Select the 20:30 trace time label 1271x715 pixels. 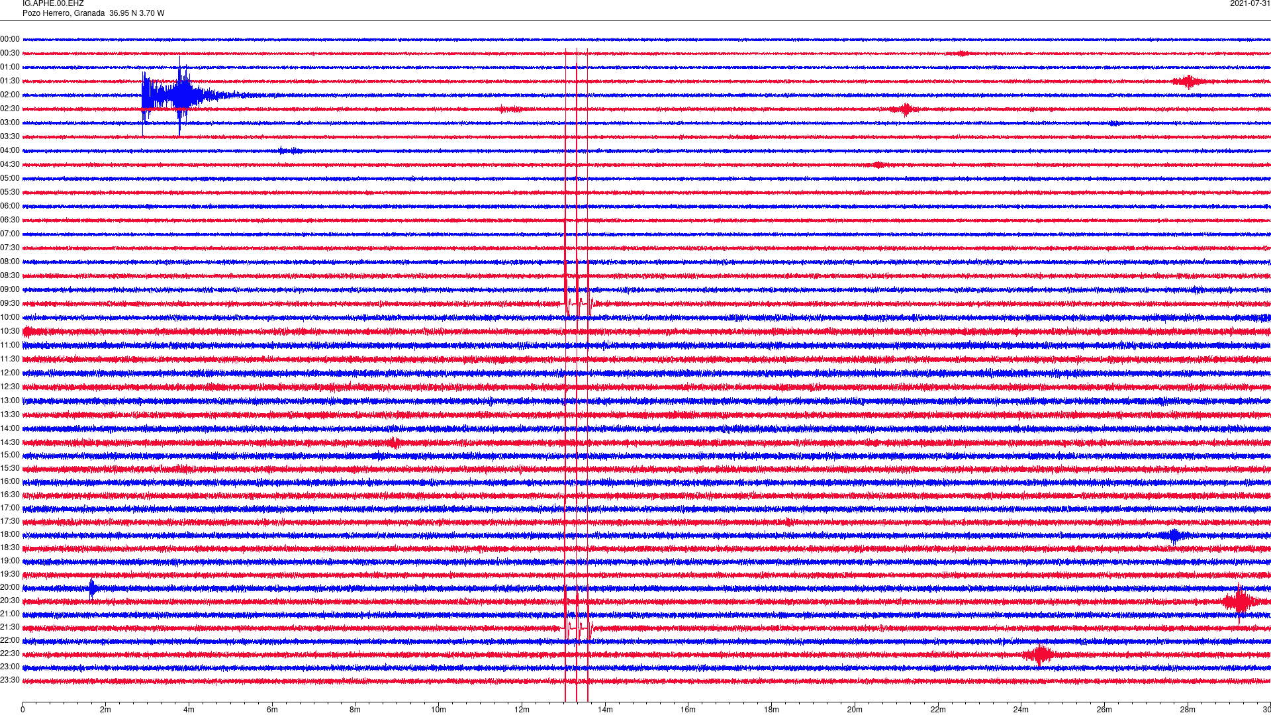(x=10, y=600)
